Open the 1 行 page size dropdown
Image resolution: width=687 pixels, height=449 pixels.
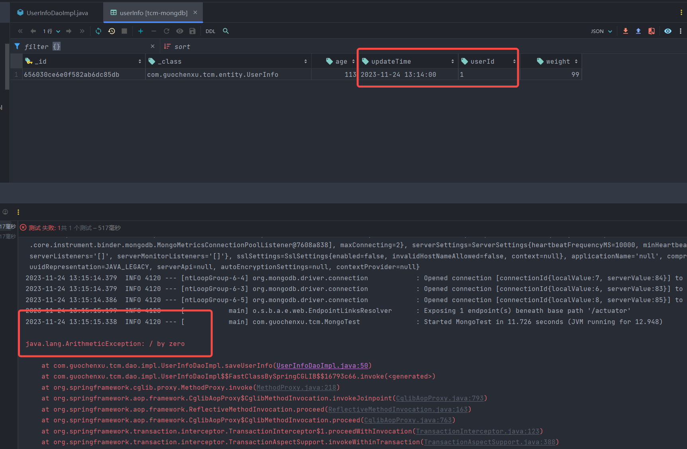pyautogui.click(x=52, y=31)
